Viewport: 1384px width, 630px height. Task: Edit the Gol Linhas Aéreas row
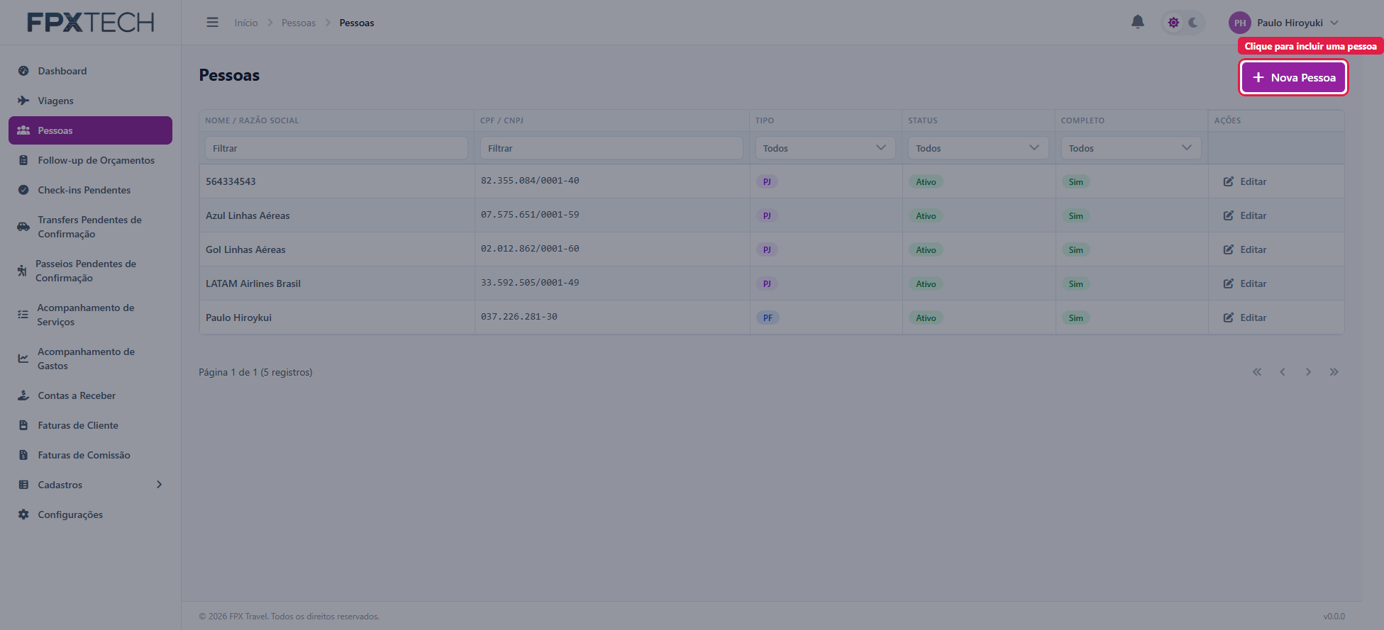pos(1245,249)
